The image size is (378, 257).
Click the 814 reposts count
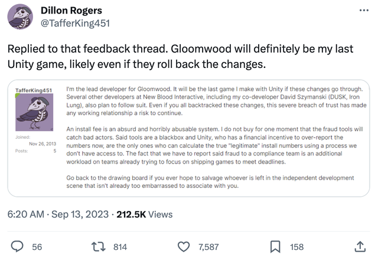(120, 246)
